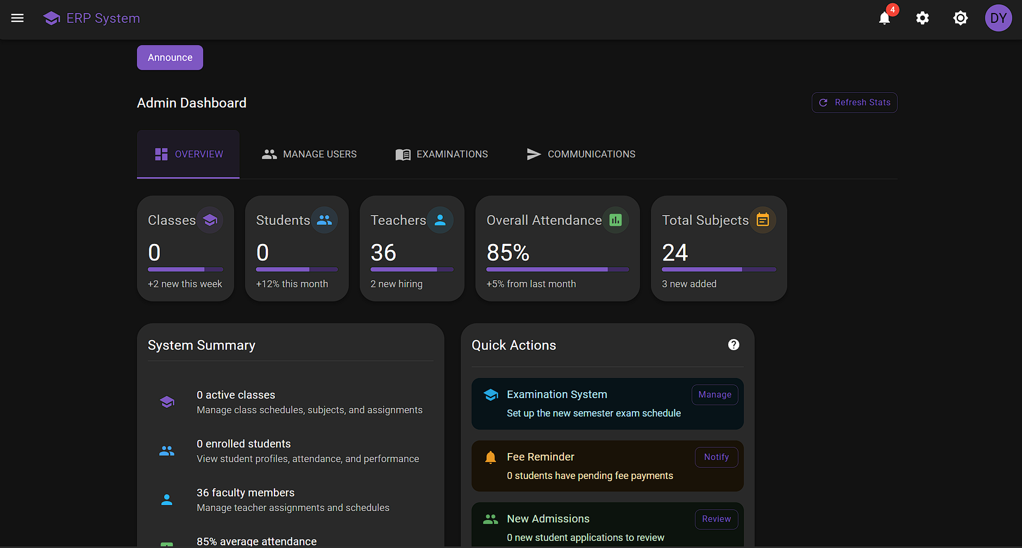
Task: Open notifications bell with 4 alerts
Action: point(885,18)
